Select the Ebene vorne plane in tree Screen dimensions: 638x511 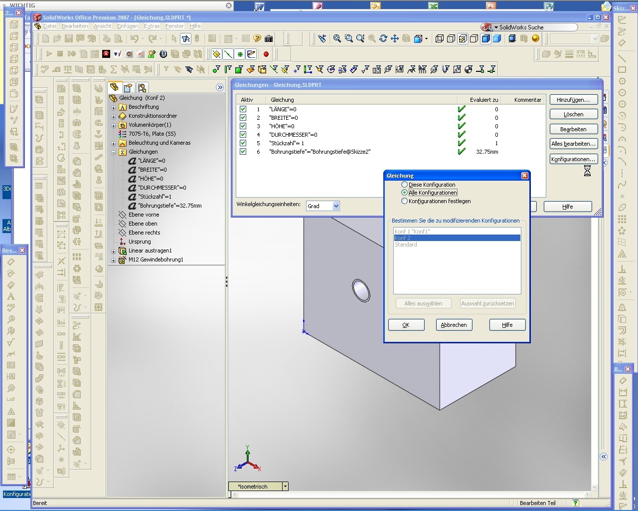[x=144, y=215]
